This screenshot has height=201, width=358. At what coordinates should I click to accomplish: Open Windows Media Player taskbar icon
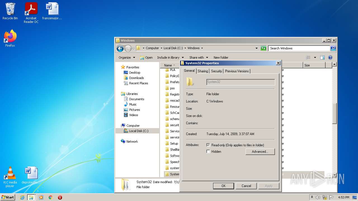point(41,197)
